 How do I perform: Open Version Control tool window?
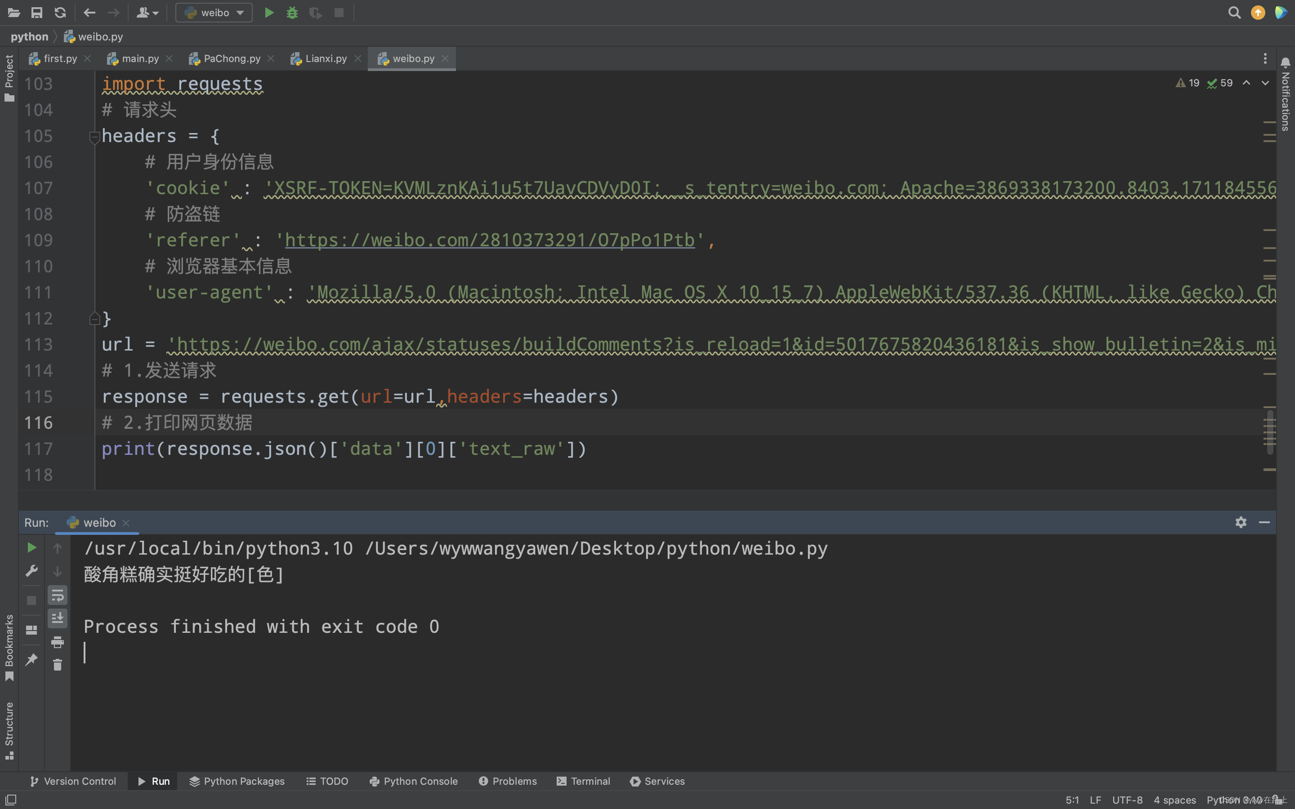point(73,781)
